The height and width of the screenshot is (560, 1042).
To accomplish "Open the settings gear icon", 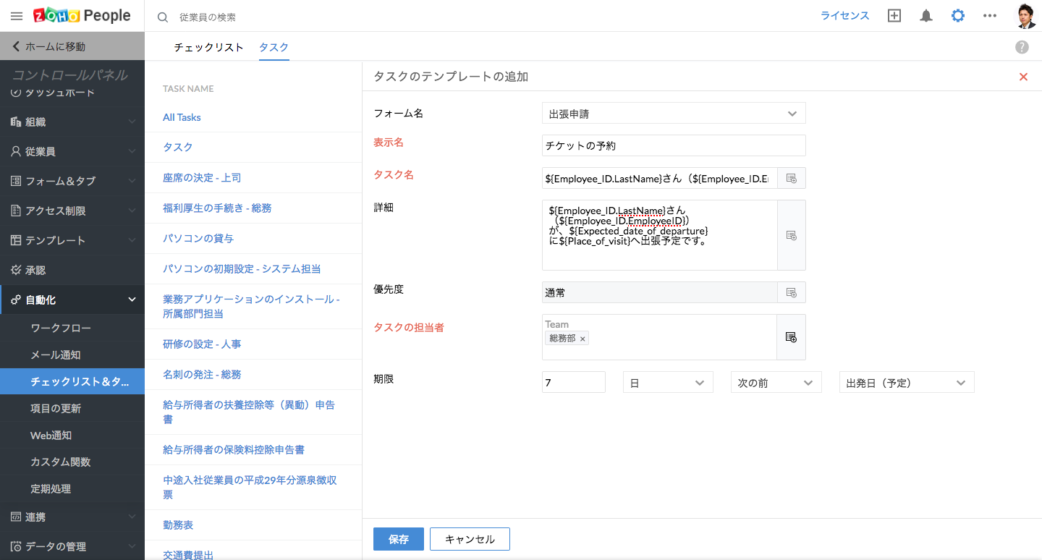I will pyautogui.click(x=958, y=16).
